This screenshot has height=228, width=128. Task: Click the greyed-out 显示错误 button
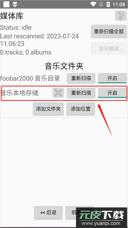click(x=109, y=49)
